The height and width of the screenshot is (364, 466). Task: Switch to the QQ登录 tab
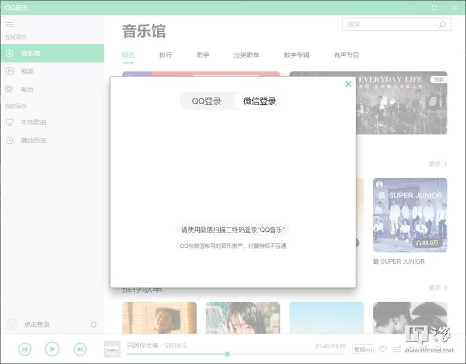coord(207,101)
